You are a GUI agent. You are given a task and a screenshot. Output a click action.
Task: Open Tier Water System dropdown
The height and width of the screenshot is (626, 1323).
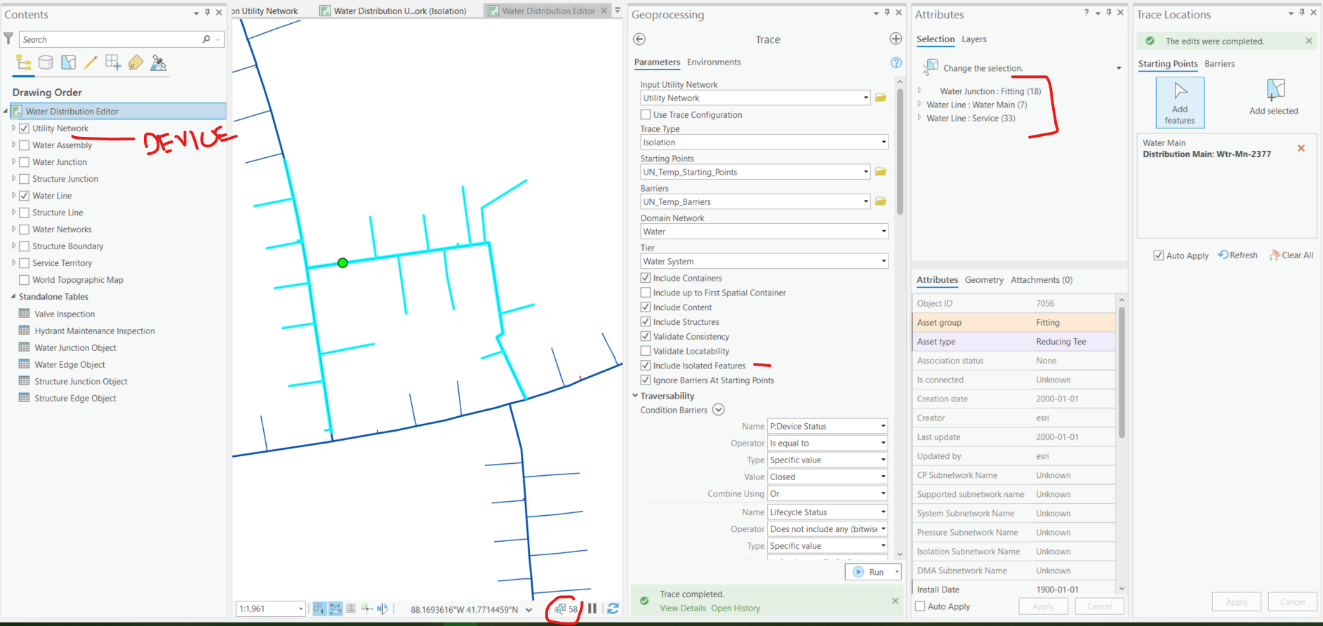(764, 261)
